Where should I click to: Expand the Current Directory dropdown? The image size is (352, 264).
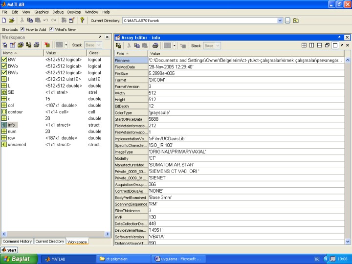click(280, 21)
